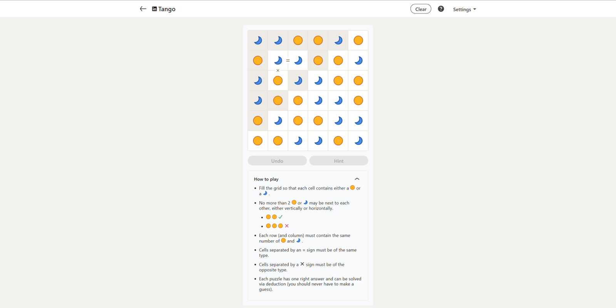Click the moon in the bottom-right grid cell
Image resolution: width=616 pixels, height=308 pixels.
pos(358,141)
